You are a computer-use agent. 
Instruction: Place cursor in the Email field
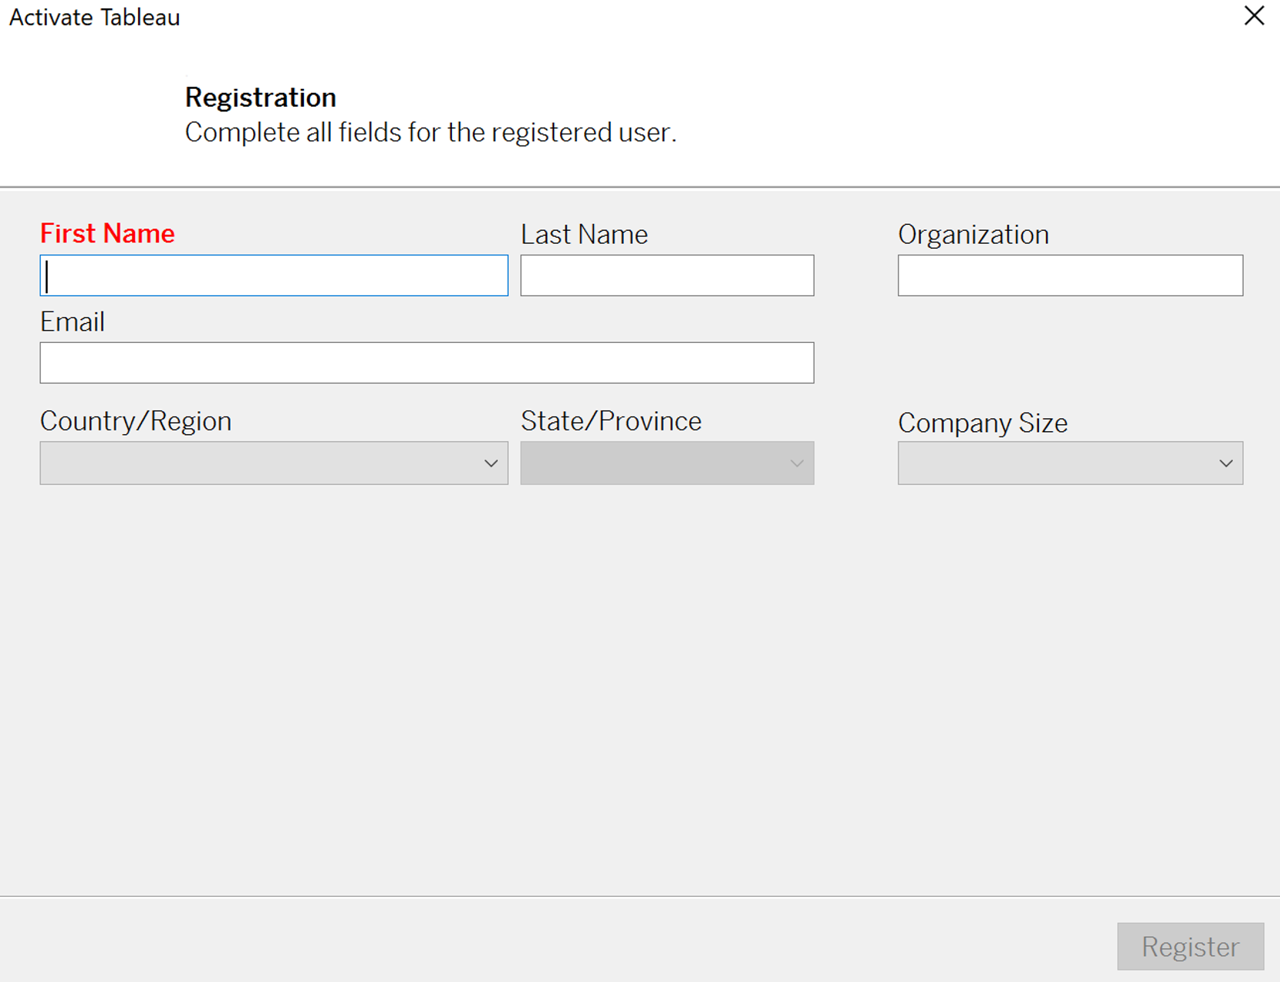click(427, 363)
